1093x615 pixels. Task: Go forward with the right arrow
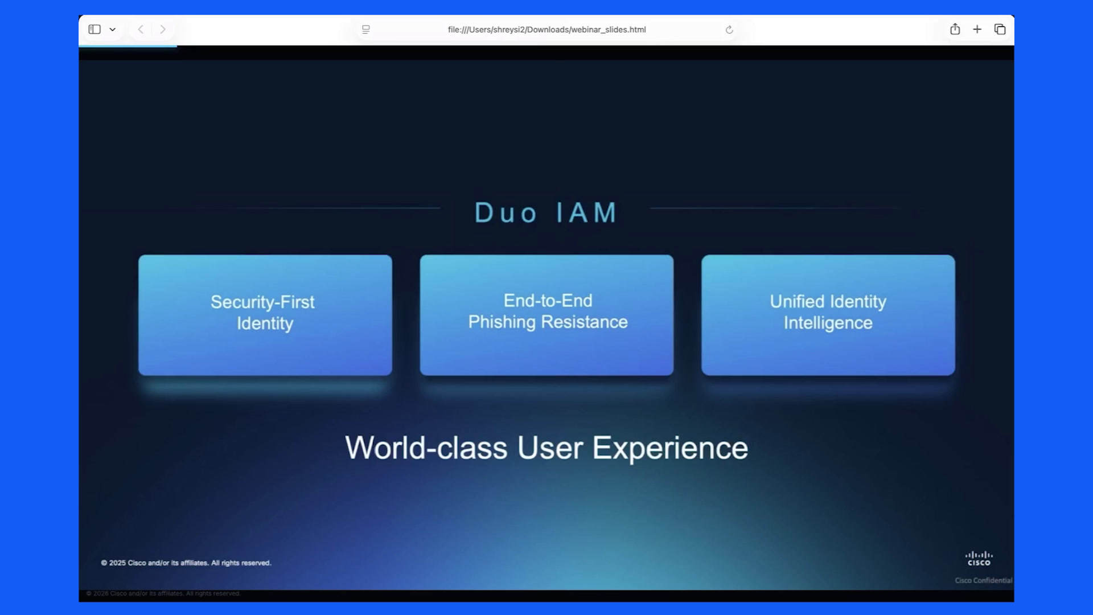pos(163,29)
